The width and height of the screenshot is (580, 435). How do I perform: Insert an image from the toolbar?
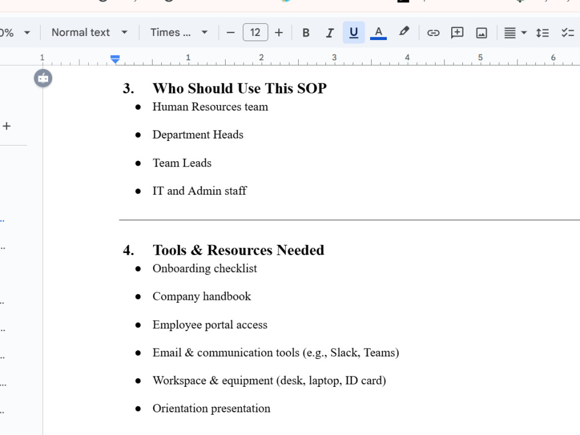tap(481, 32)
